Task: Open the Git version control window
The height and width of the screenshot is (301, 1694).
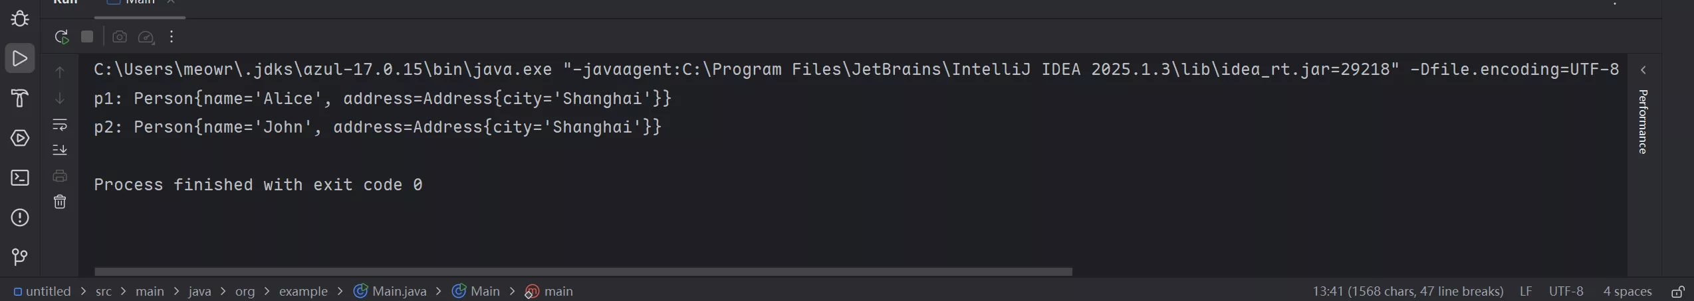Action: 20,257
